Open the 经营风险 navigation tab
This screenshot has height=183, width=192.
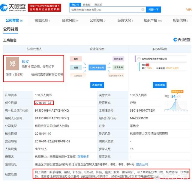pos(70,20)
